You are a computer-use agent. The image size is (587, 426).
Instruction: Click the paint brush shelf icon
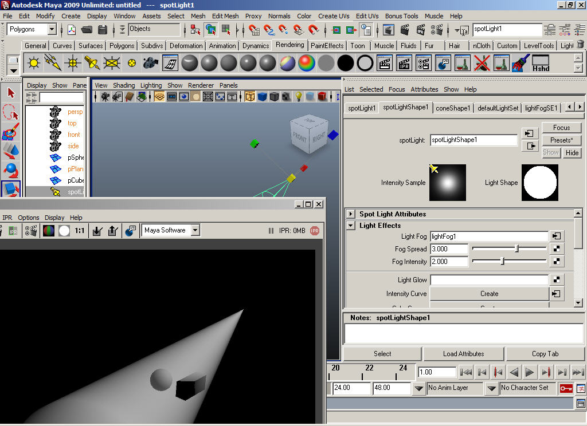(521, 63)
